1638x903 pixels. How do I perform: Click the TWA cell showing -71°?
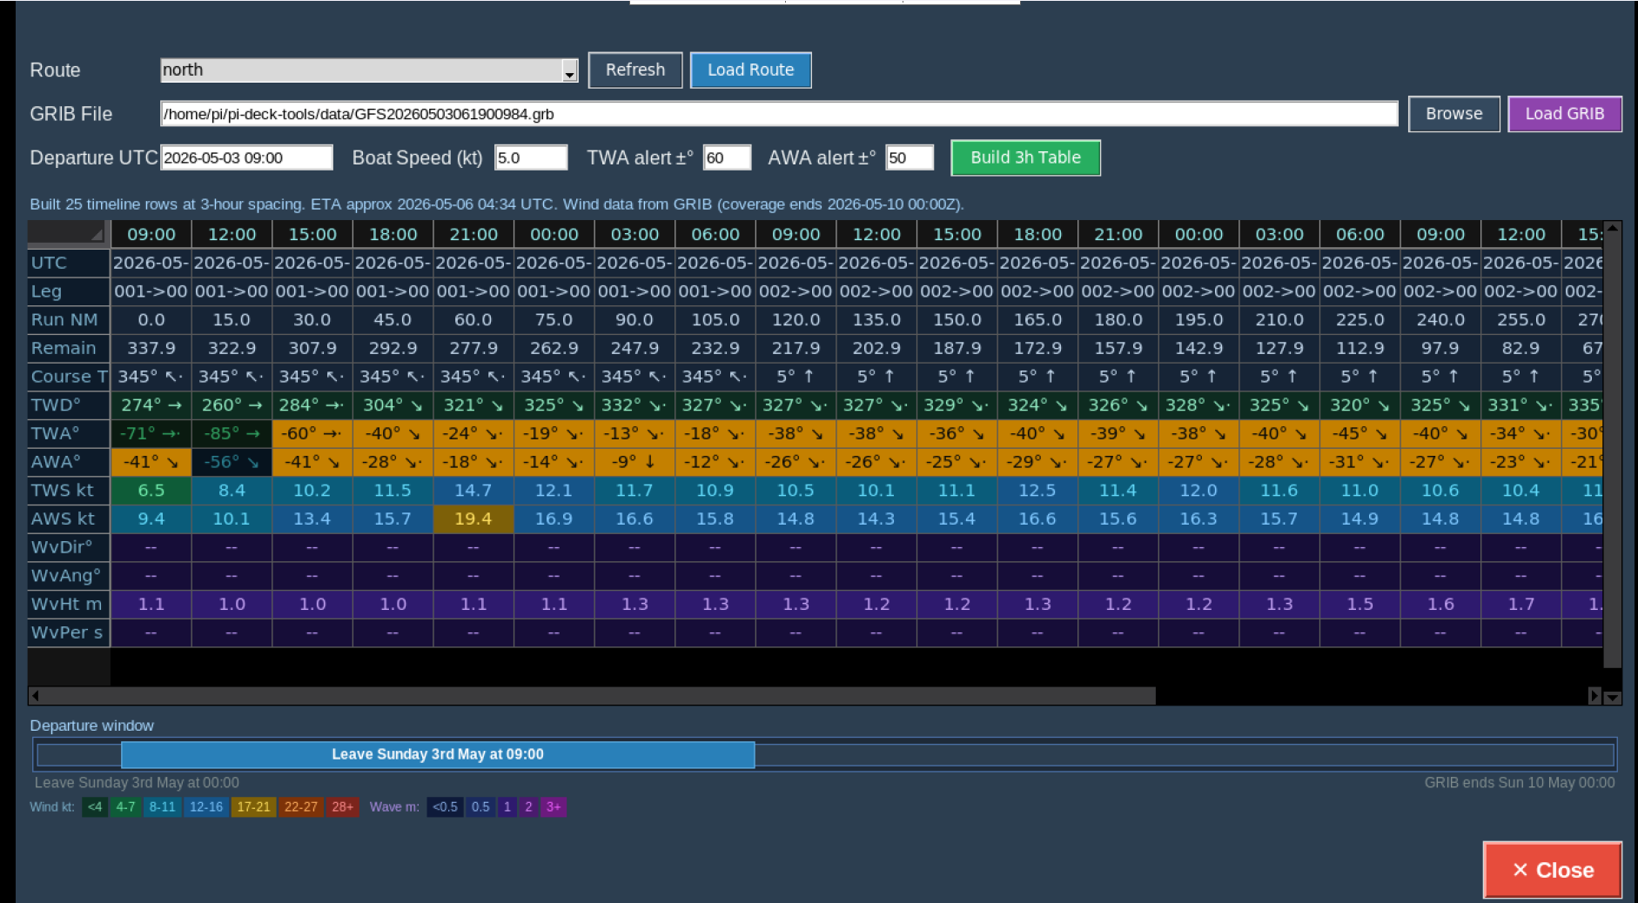click(151, 433)
